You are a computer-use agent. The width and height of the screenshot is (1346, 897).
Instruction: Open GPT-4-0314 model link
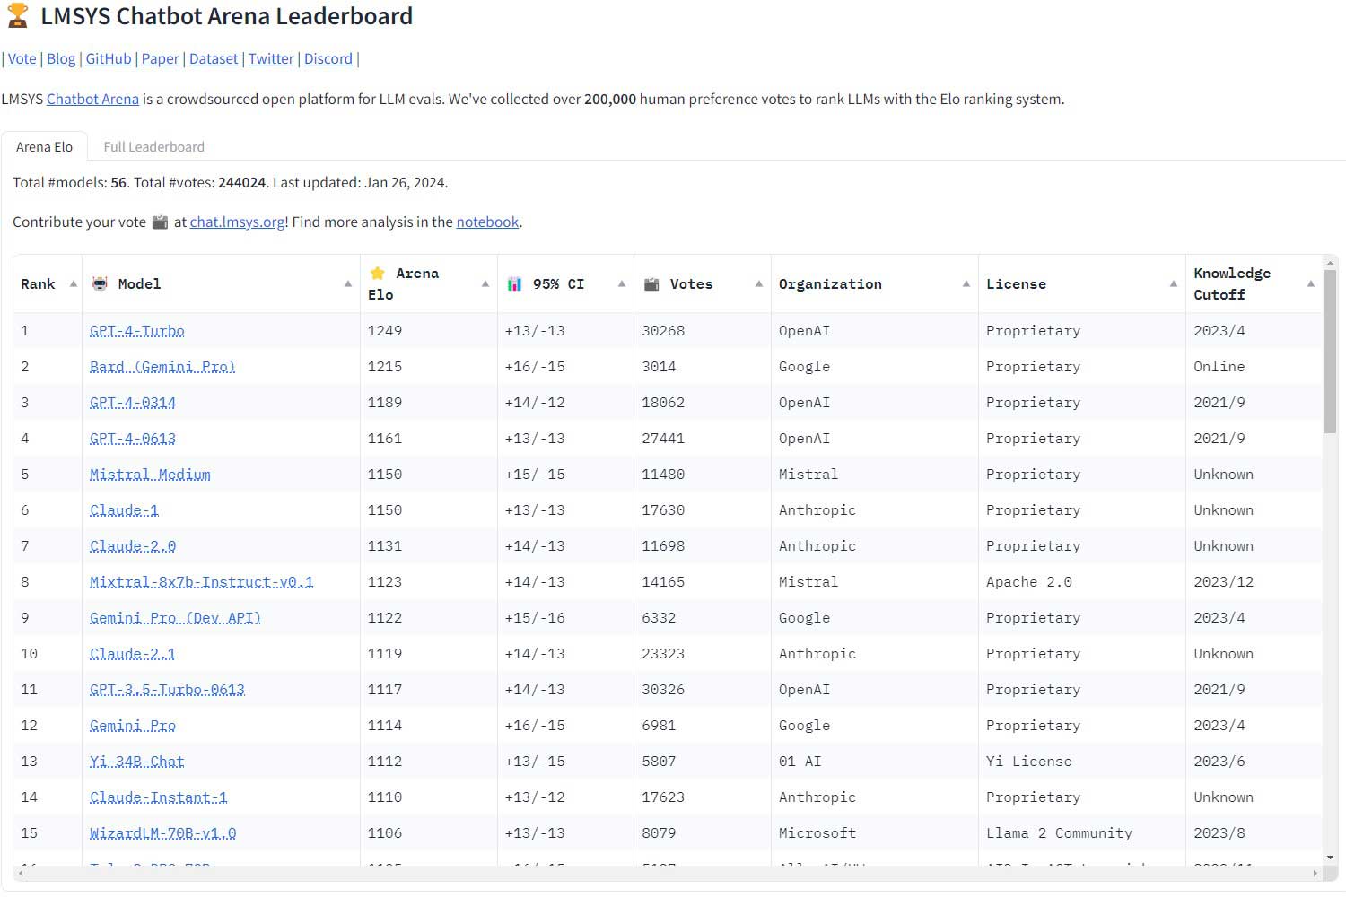pyautogui.click(x=133, y=403)
